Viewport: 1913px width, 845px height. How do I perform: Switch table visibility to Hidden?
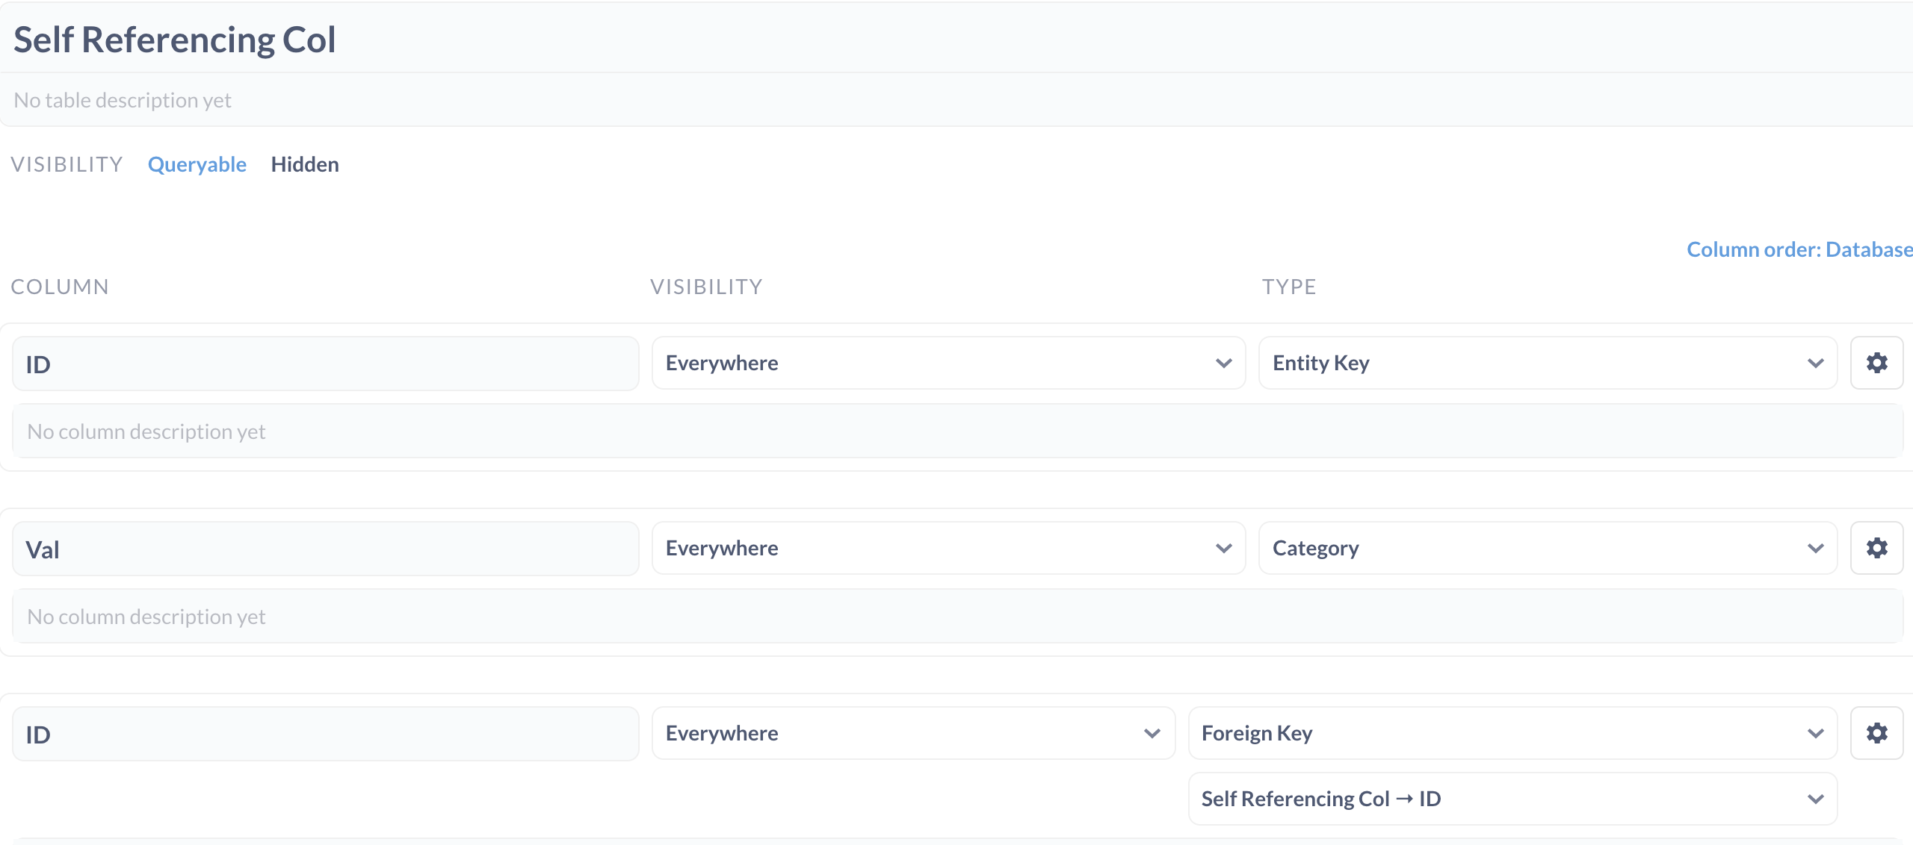[305, 164]
